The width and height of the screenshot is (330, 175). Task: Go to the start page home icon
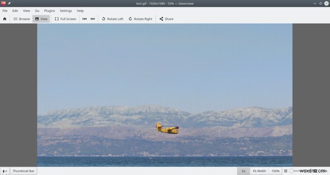[x=5, y=19]
